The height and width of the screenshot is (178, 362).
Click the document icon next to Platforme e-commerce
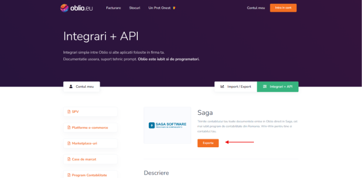coord(69,127)
